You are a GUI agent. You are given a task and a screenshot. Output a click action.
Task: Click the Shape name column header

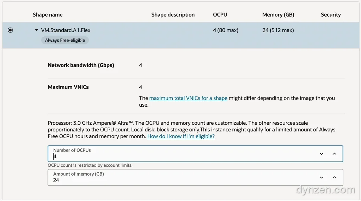point(48,15)
